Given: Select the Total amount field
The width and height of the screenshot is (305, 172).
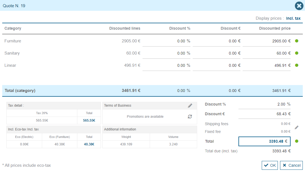Looking at the screenshot, I should coord(264,141).
